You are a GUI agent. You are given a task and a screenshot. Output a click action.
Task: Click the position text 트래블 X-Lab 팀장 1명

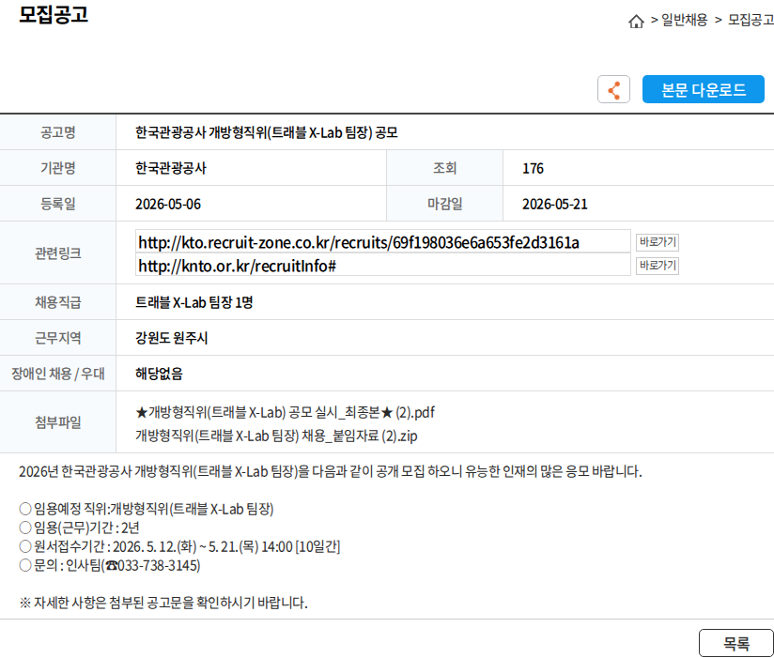coord(194,302)
